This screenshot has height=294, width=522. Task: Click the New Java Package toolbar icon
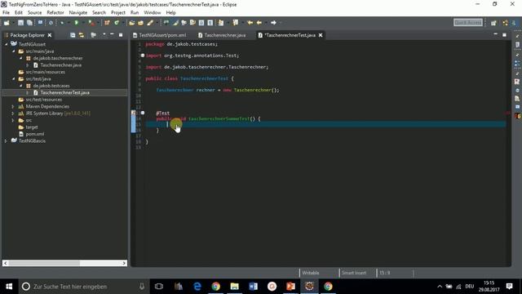(107, 23)
